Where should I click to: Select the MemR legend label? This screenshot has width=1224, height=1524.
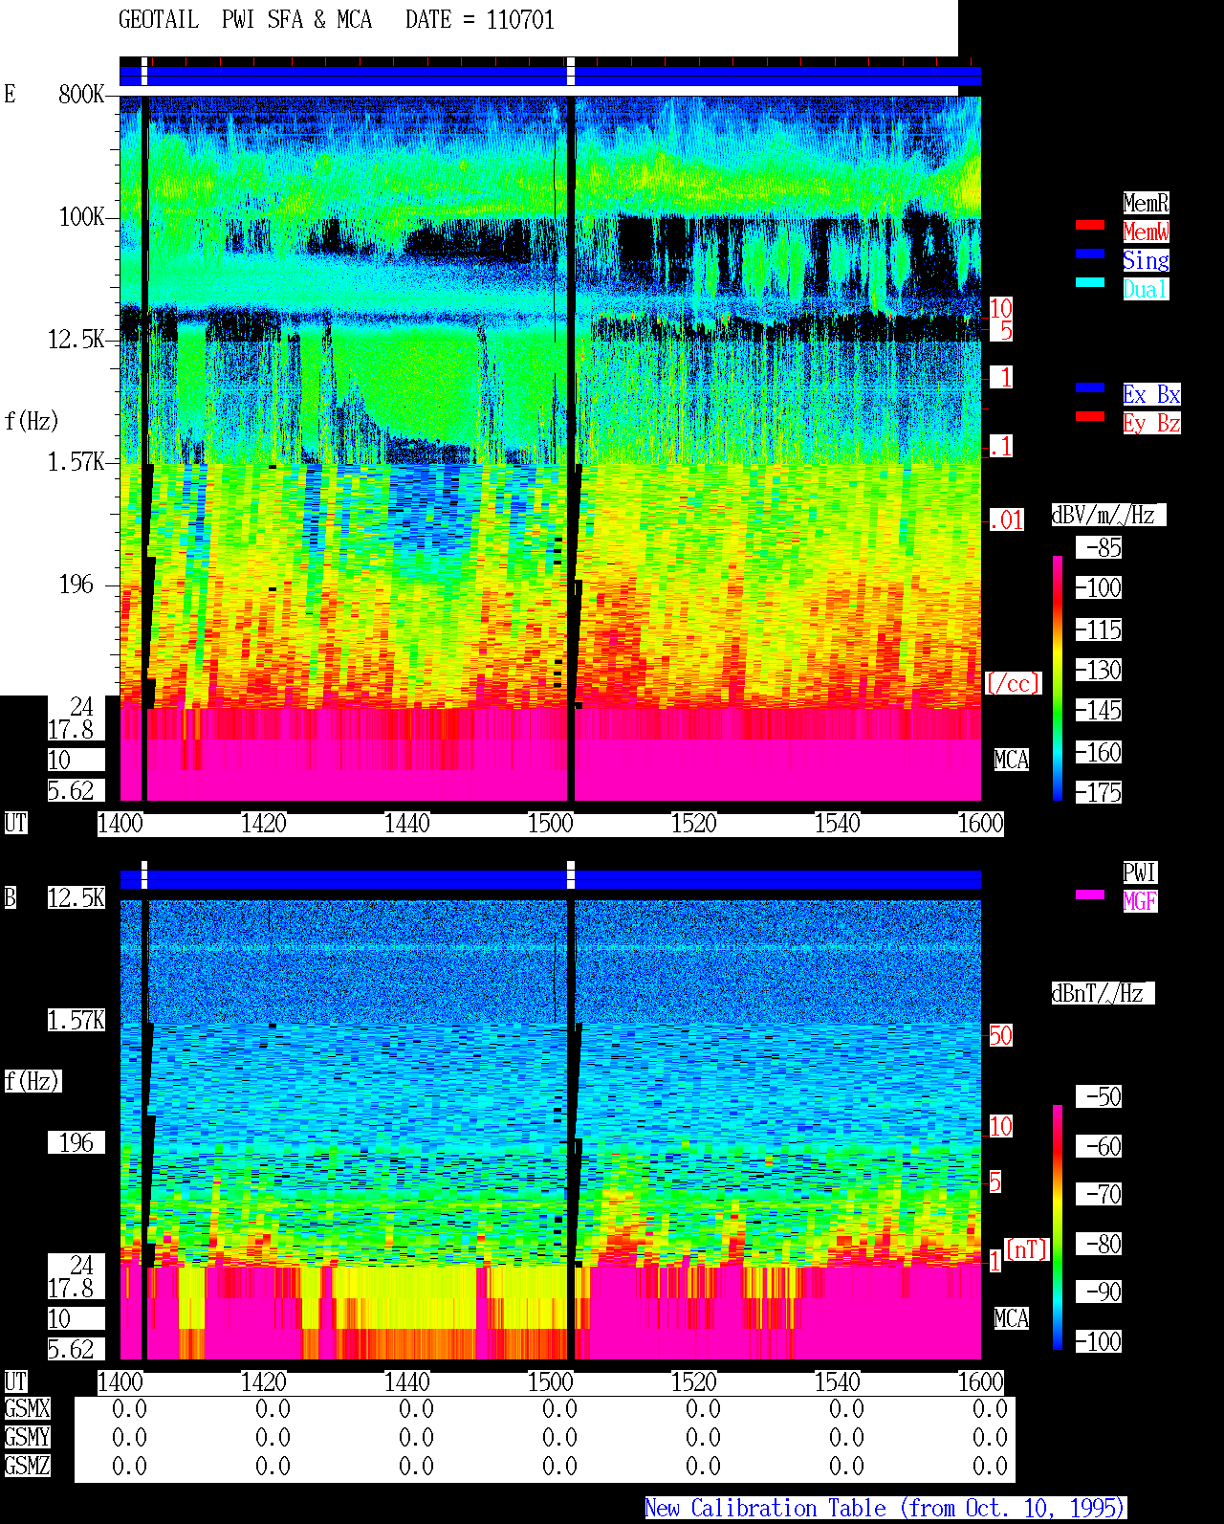pos(1146,203)
